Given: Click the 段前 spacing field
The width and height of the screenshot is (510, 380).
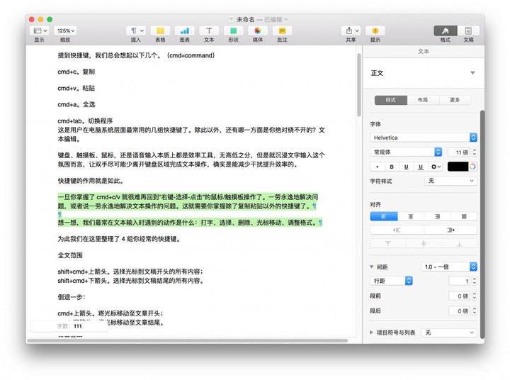Looking at the screenshot, I should point(459,296).
